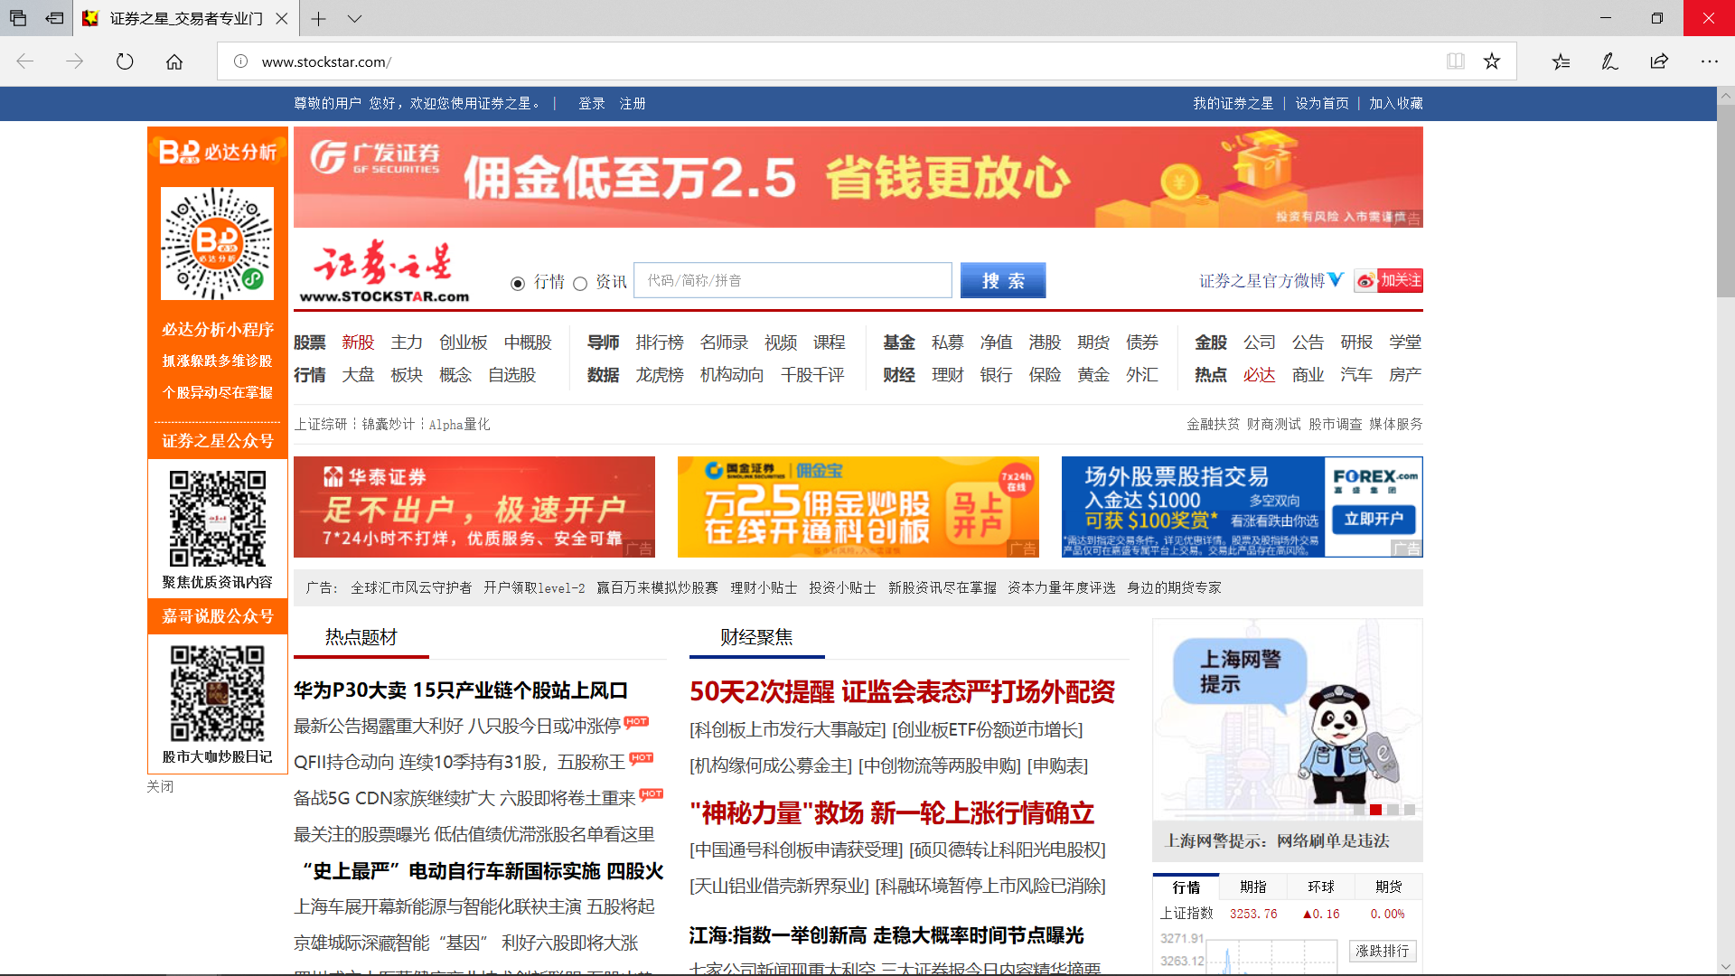Click Alpha量化 sub-link
This screenshot has height=976, width=1735.
[459, 425]
